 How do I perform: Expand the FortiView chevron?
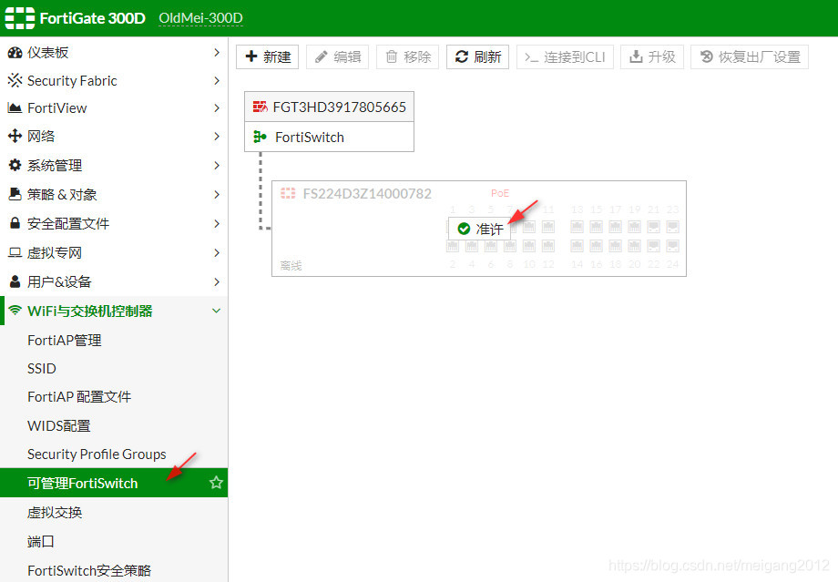tap(217, 108)
